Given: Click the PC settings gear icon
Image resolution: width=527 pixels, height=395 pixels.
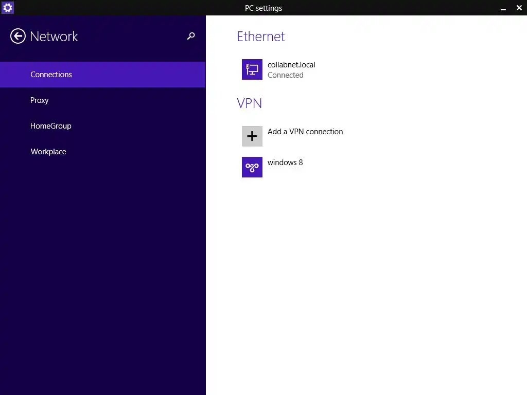Looking at the screenshot, I should [x=7, y=8].
